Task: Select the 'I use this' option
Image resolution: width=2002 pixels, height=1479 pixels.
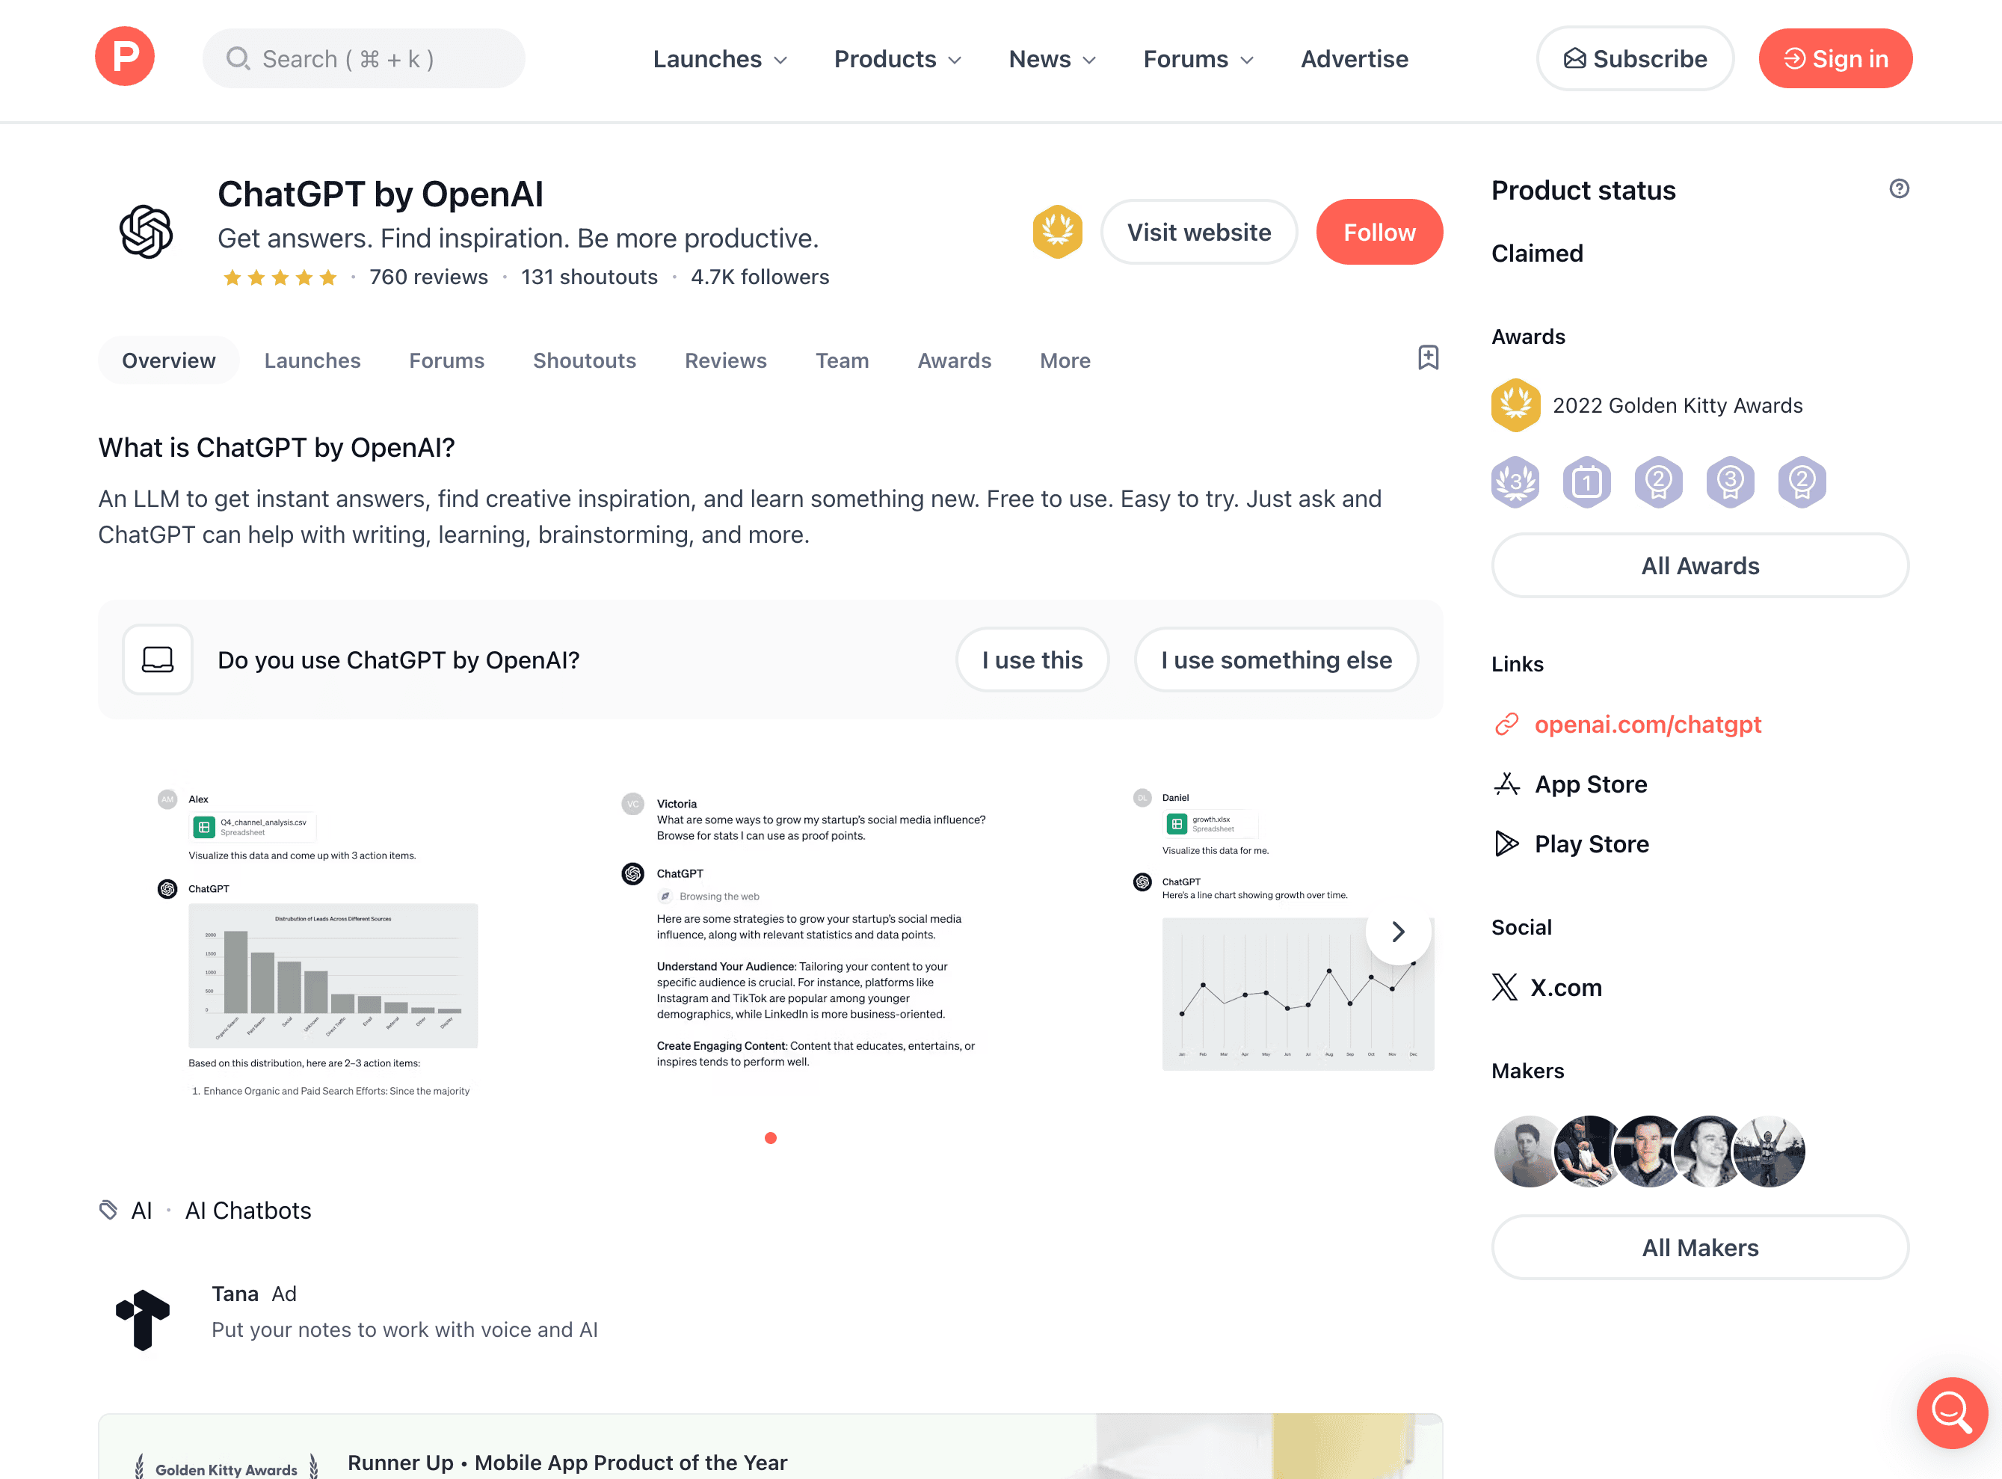Action: [x=1032, y=659]
